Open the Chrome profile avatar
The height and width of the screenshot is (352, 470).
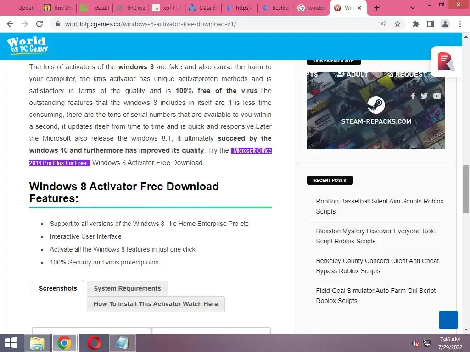pos(445,24)
